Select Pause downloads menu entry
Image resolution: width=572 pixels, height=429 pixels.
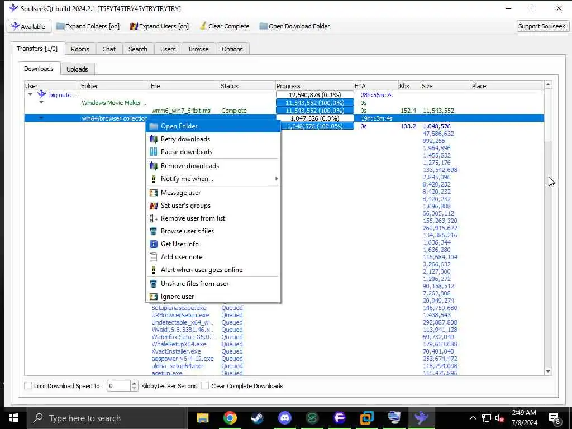213,152
